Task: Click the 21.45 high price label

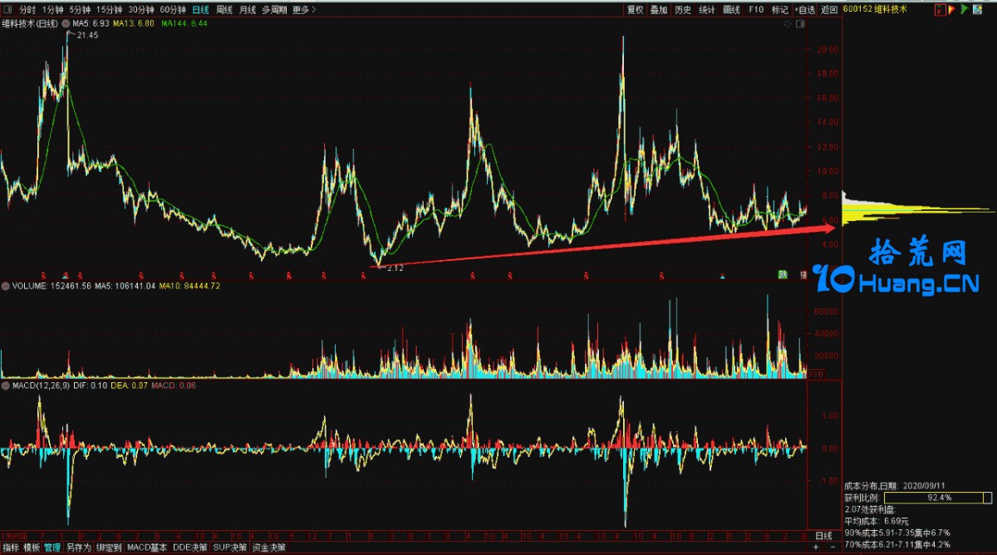Action: 86,36
